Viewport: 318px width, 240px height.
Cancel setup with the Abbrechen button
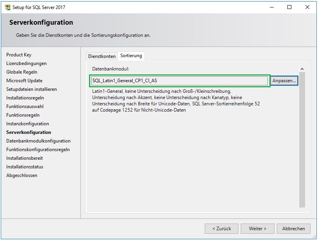tap(293, 229)
